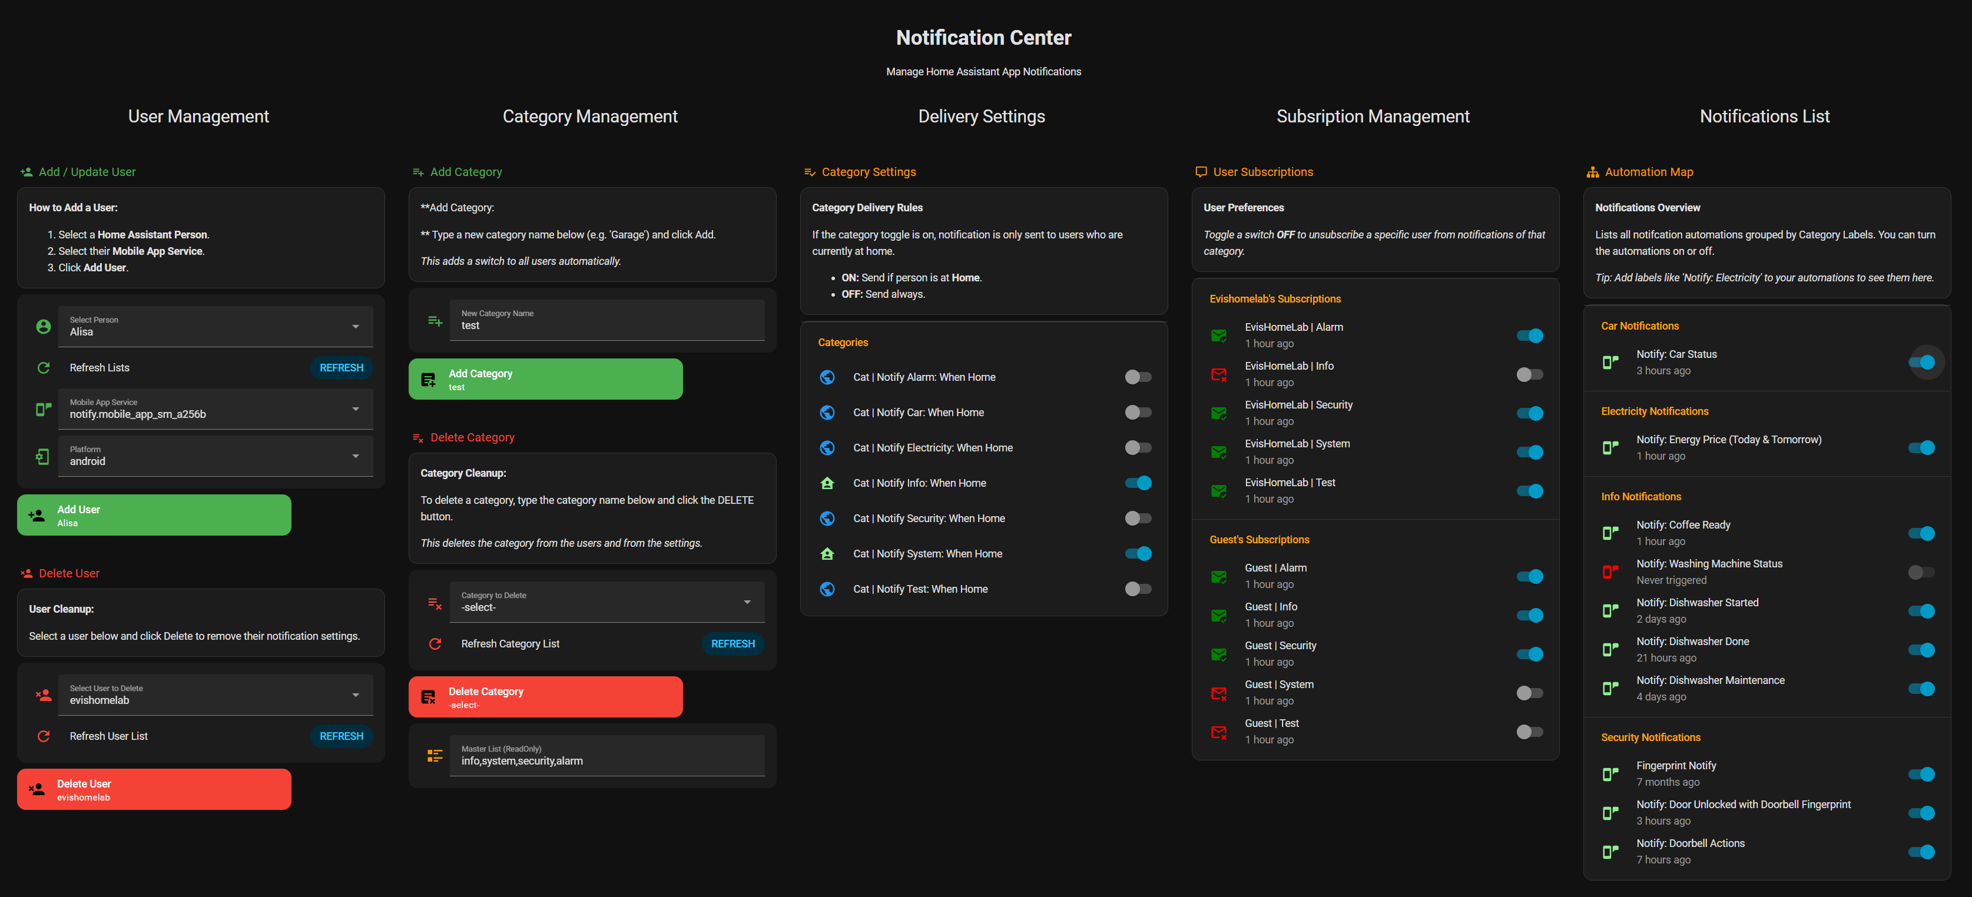The height and width of the screenshot is (897, 1972).
Task: Click the home icon beside Notify Info
Action: pos(827,483)
